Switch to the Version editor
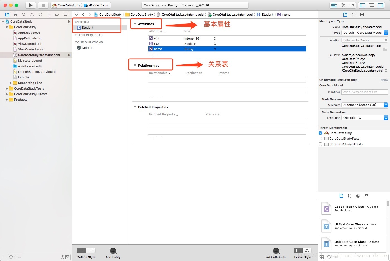Viewport: 390px width, 261px height. (x=352, y=5)
